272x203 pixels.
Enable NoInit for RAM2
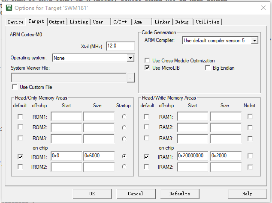coord(250,127)
